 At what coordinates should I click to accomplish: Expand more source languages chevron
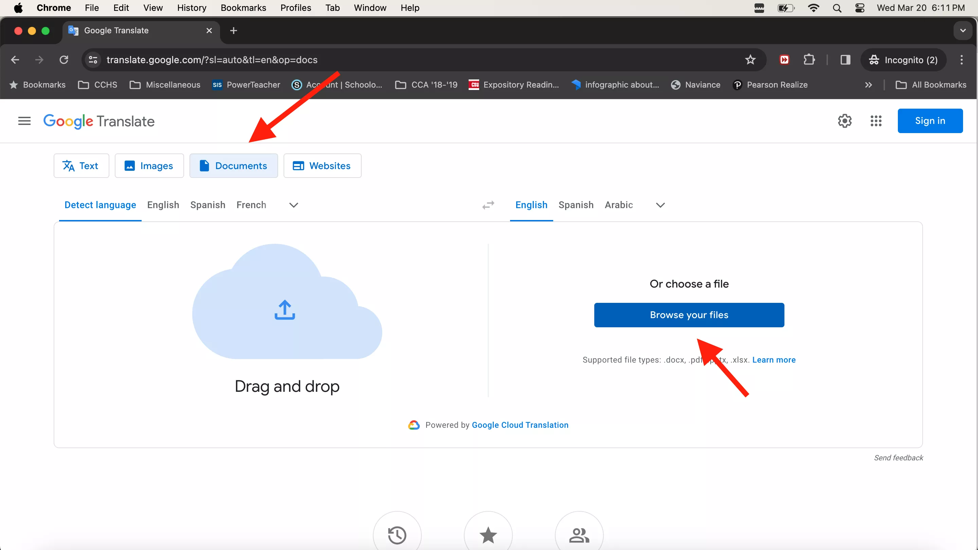coord(293,205)
